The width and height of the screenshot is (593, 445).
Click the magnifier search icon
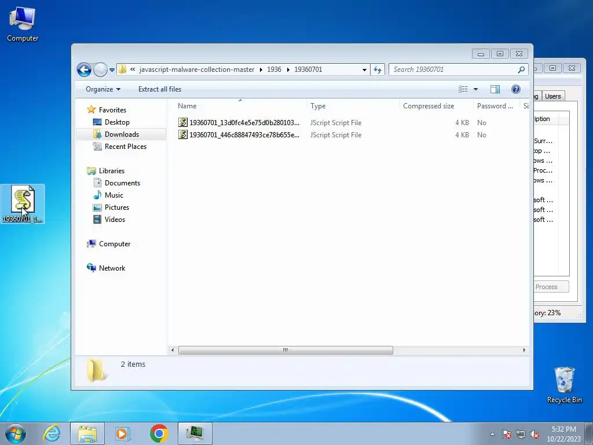tap(522, 70)
